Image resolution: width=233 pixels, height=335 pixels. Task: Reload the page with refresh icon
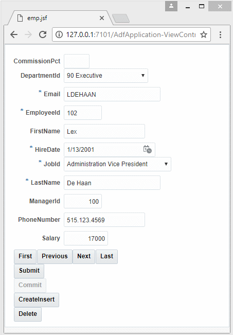(x=43, y=34)
